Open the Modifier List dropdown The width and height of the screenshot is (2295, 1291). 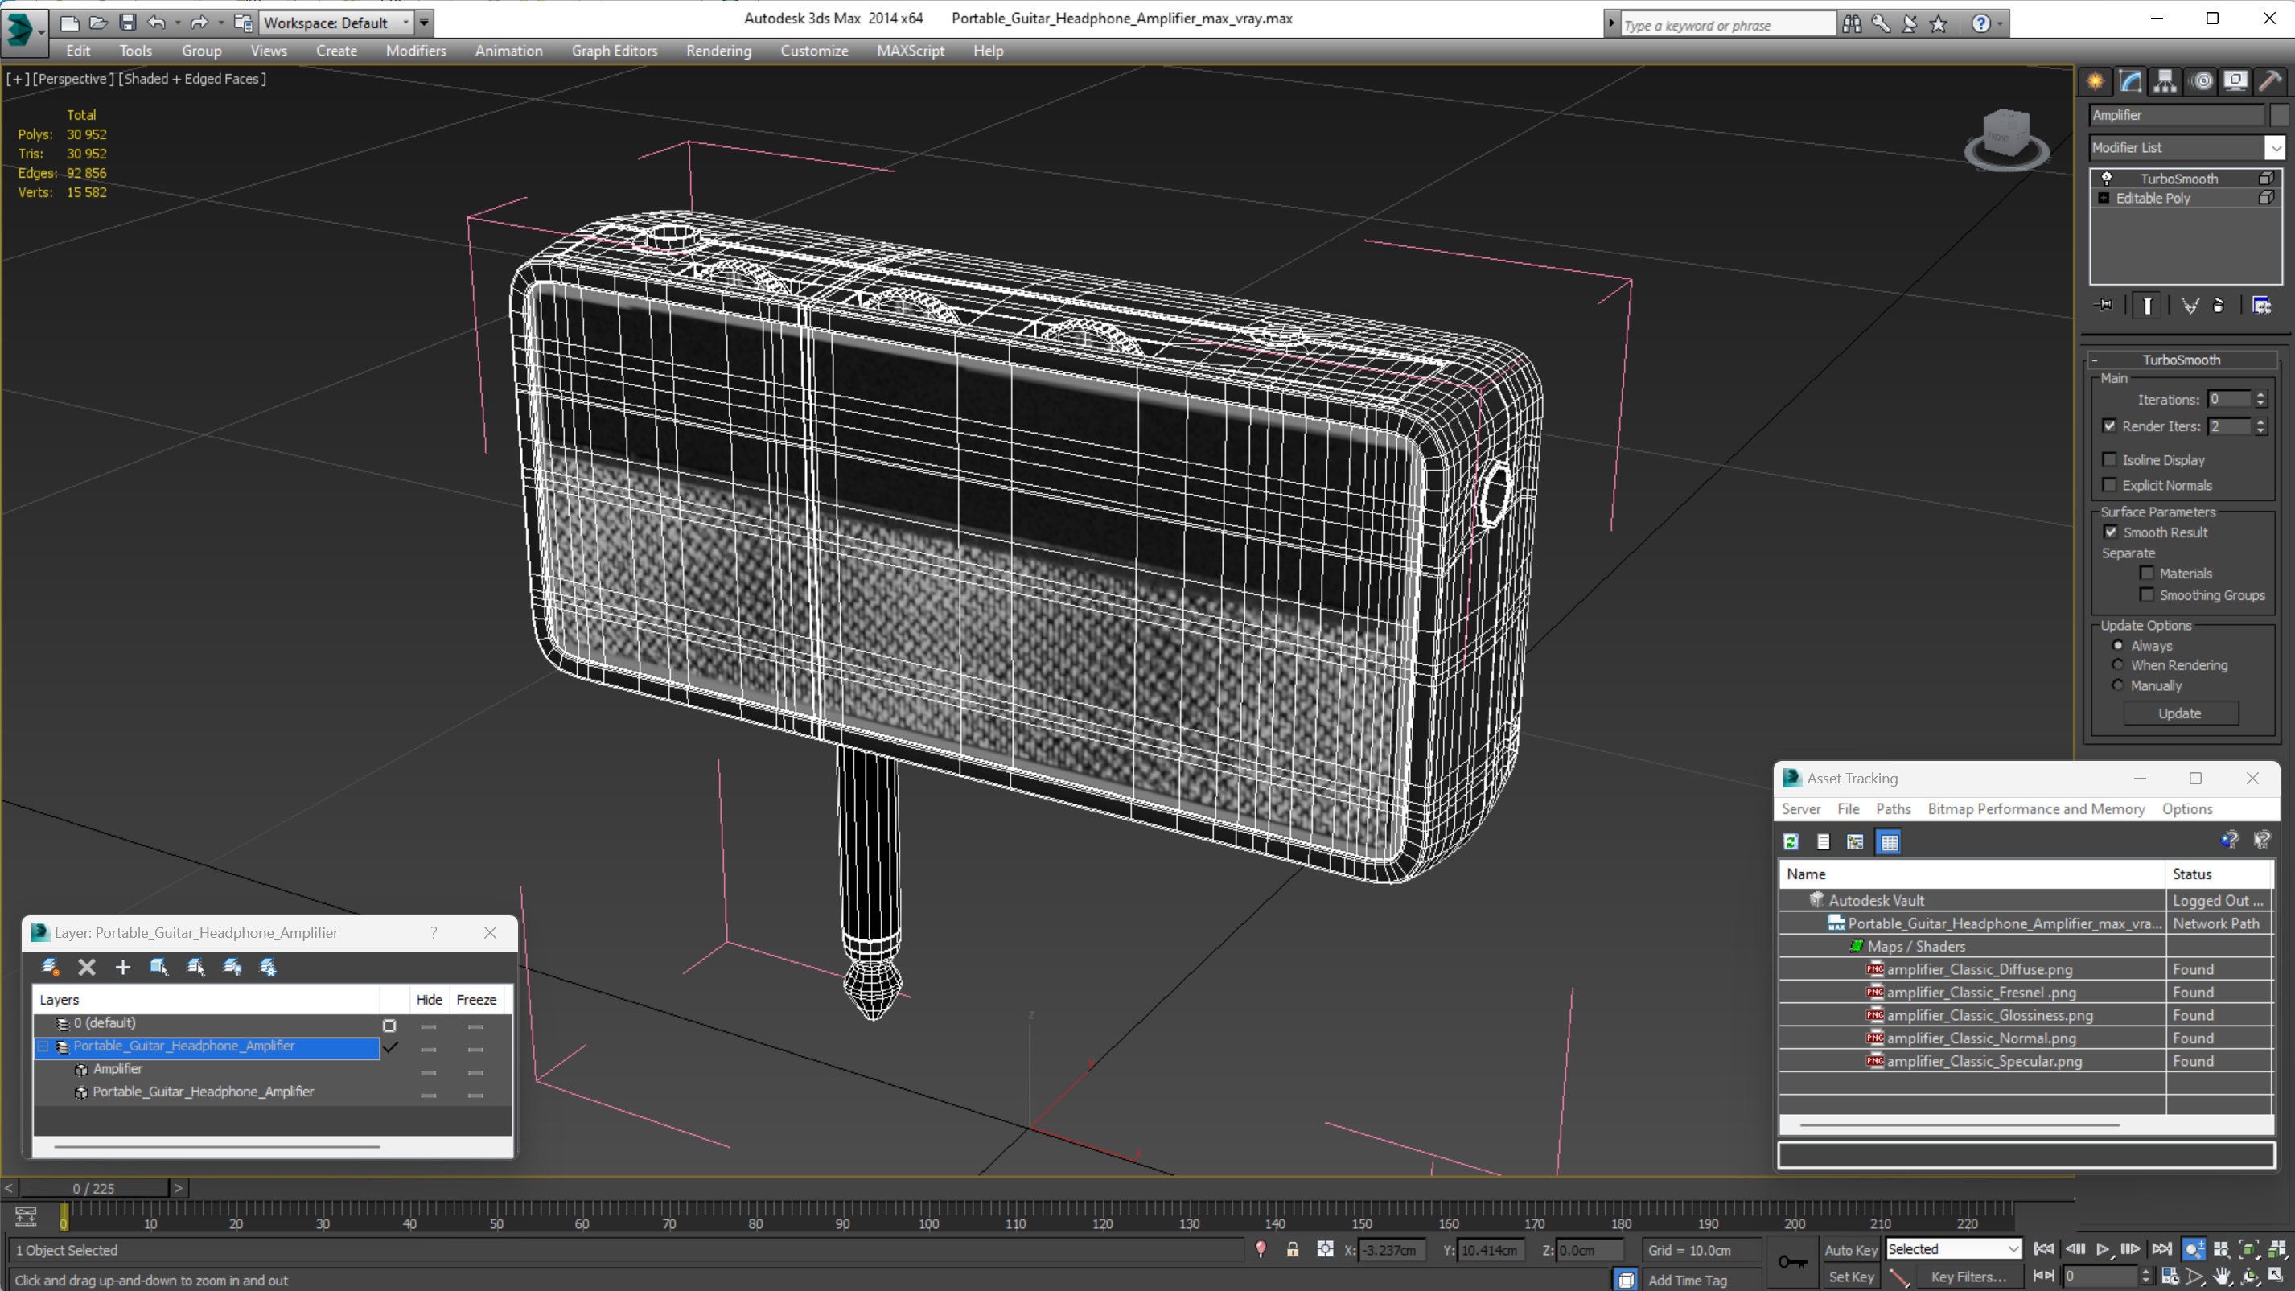[x=2275, y=147]
